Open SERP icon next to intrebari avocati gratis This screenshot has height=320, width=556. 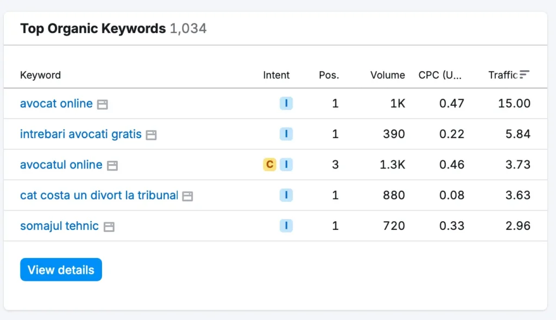[x=151, y=135]
